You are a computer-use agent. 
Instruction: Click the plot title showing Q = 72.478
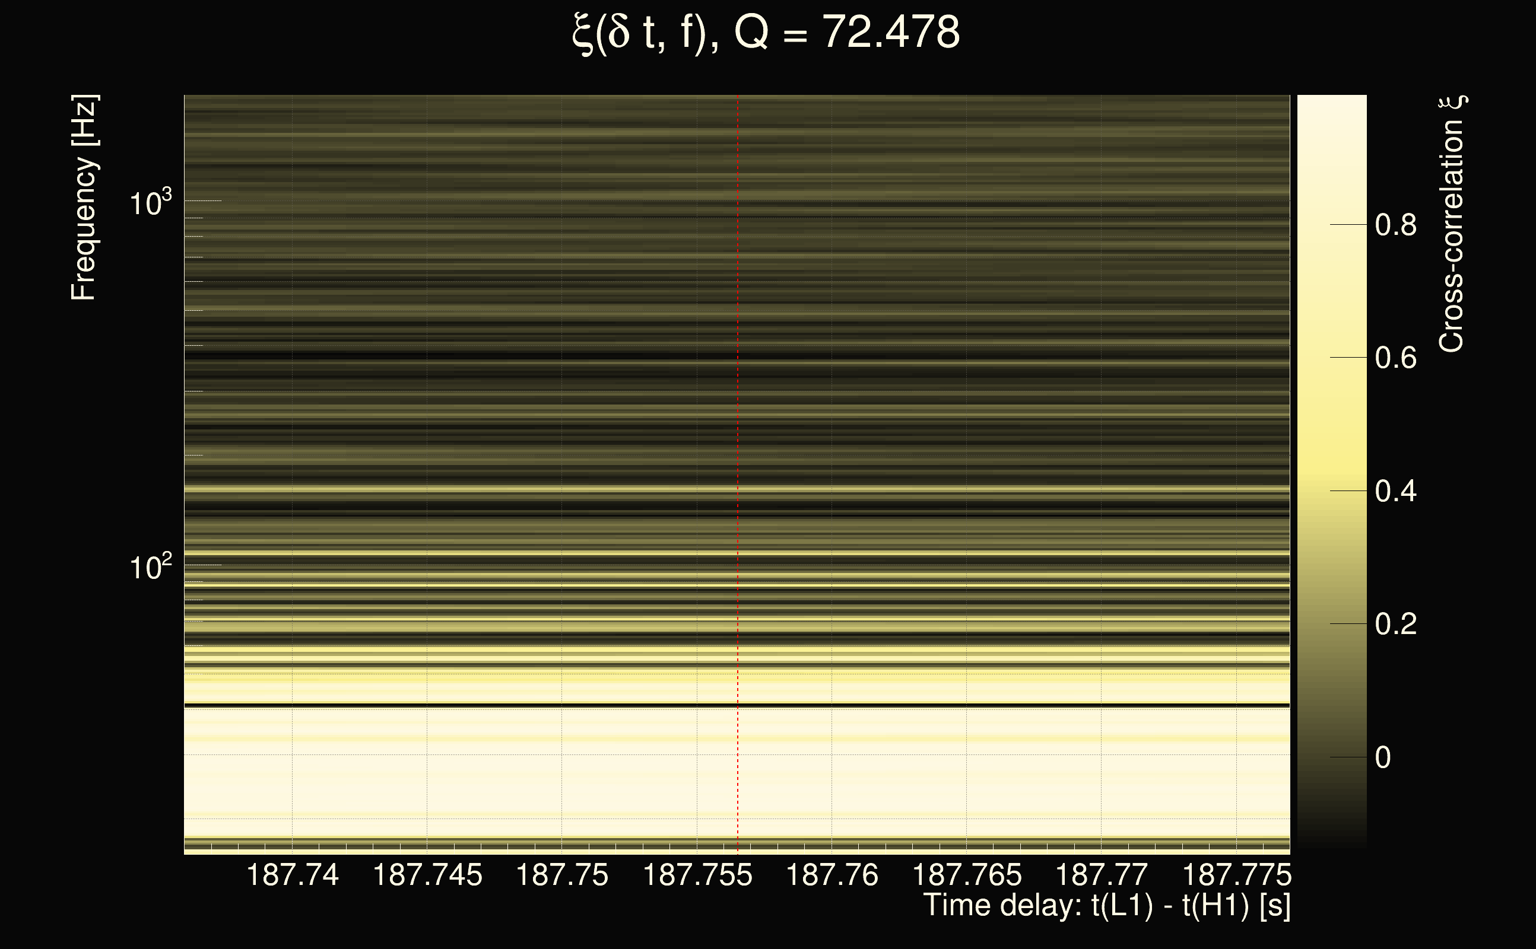(766, 33)
